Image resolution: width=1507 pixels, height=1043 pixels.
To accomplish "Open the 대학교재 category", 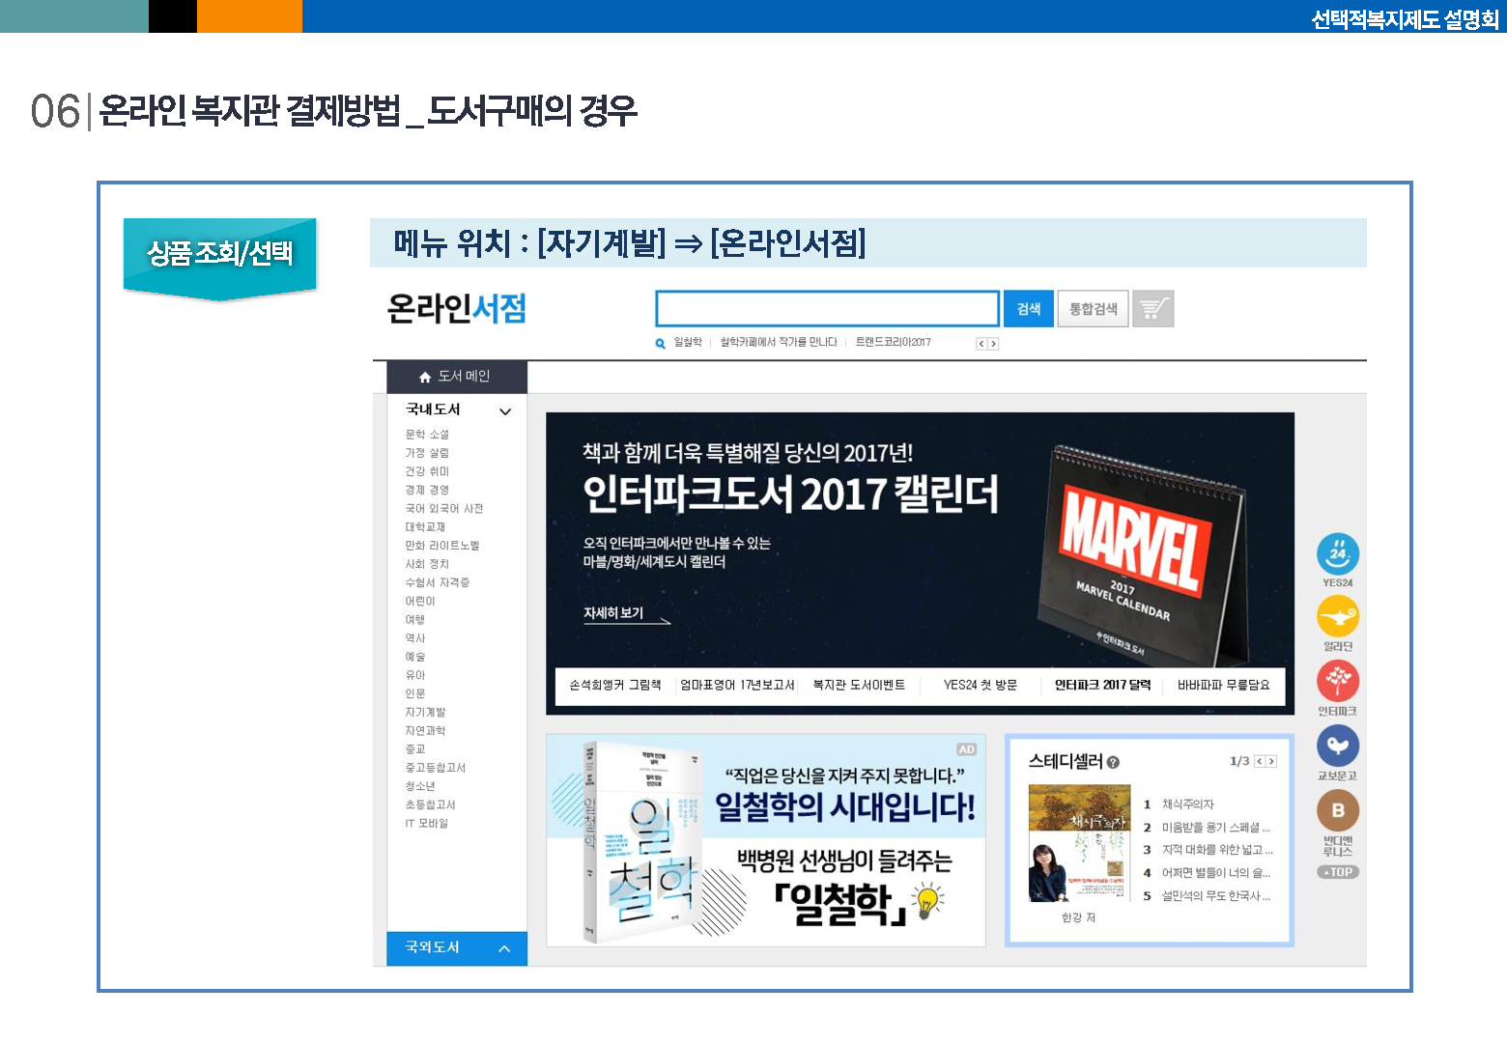I will [425, 527].
